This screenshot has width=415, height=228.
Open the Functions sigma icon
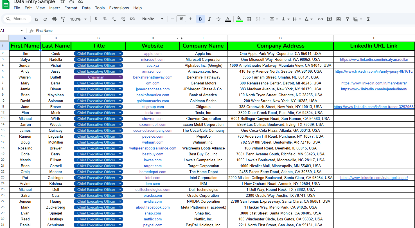pyautogui.click(x=368, y=19)
